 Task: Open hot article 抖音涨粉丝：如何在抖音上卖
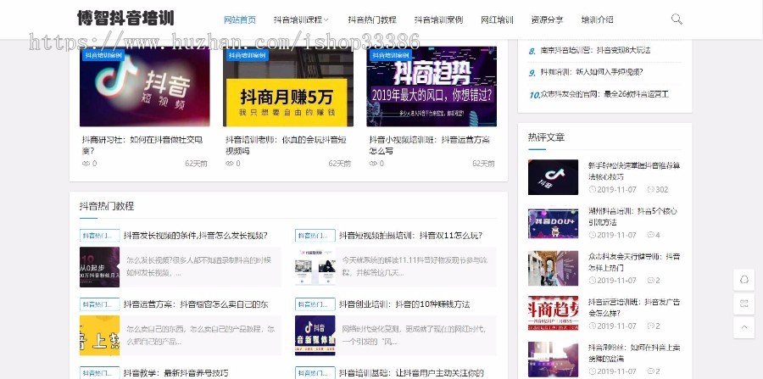pos(634,353)
